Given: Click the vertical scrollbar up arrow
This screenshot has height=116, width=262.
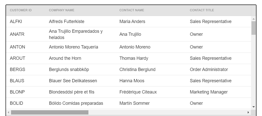Looking at the screenshot, I should tap(253, 19).
